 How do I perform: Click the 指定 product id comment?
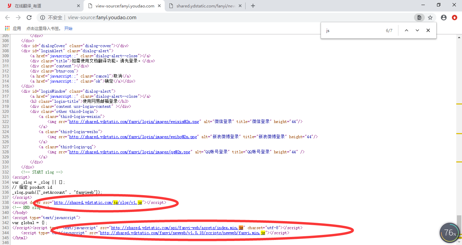[x=32, y=187]
